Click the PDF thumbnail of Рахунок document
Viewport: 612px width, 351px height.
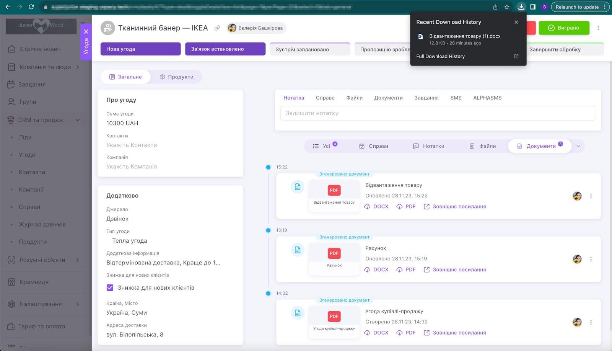click(334, 254)
